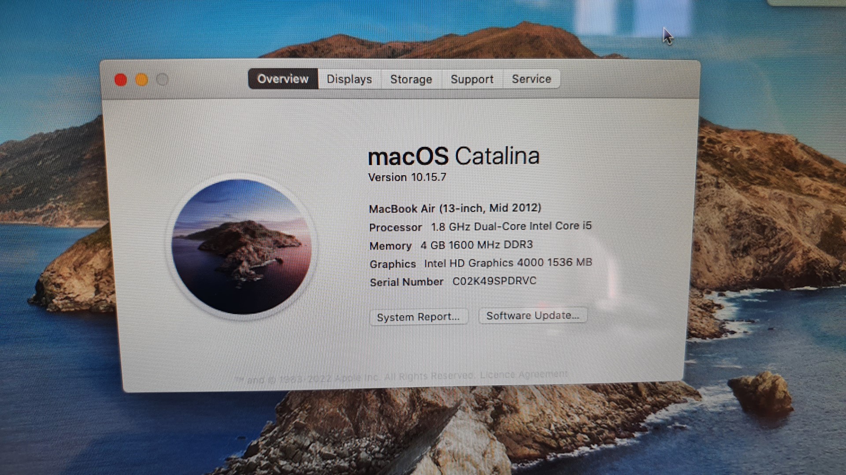Image resolution: width=846 pixels, height=475 pixels.
Task: Click the Graphics label
Action: coord(393,264)
